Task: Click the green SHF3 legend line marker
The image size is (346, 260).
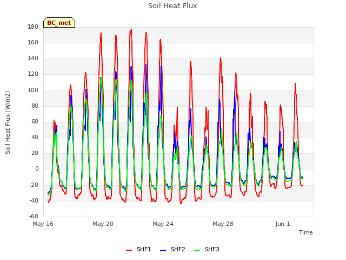Action: [197, 250]
